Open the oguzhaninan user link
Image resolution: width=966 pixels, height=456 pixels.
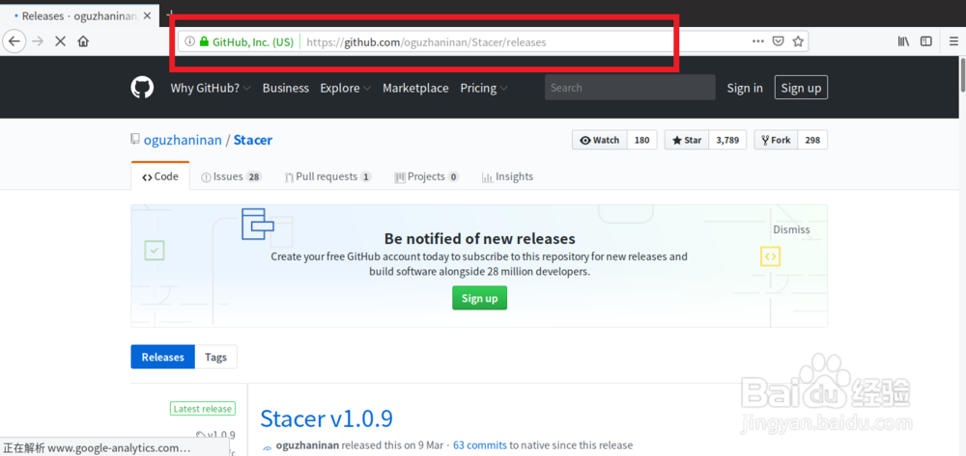point(183,140)
